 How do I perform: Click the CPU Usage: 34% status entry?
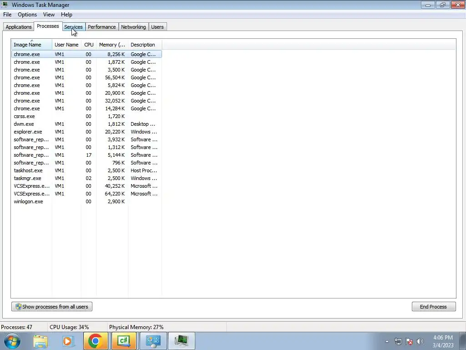[69, 327]
